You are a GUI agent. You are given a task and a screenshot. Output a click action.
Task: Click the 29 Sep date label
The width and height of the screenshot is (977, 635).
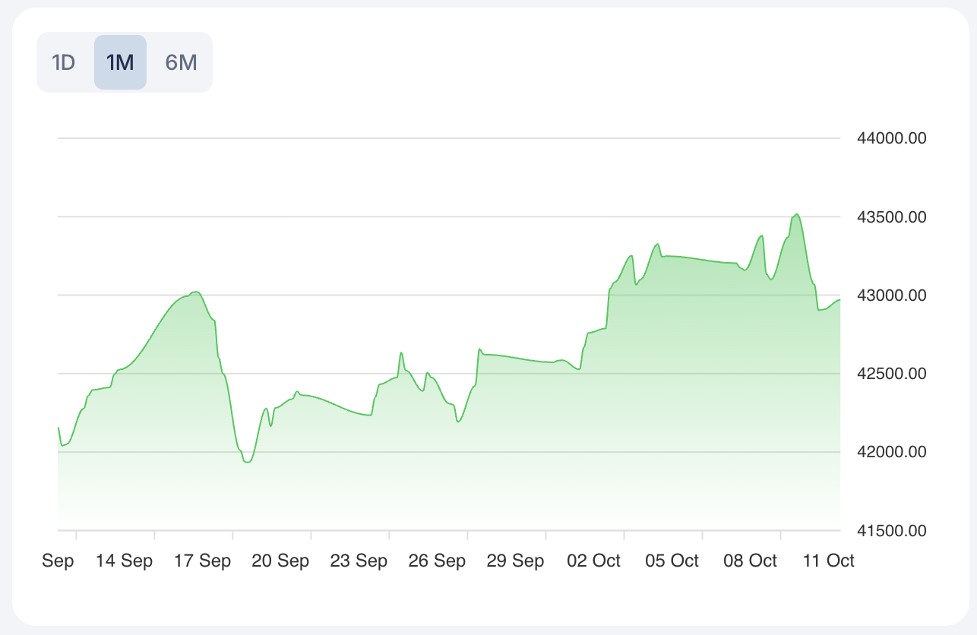515,561
